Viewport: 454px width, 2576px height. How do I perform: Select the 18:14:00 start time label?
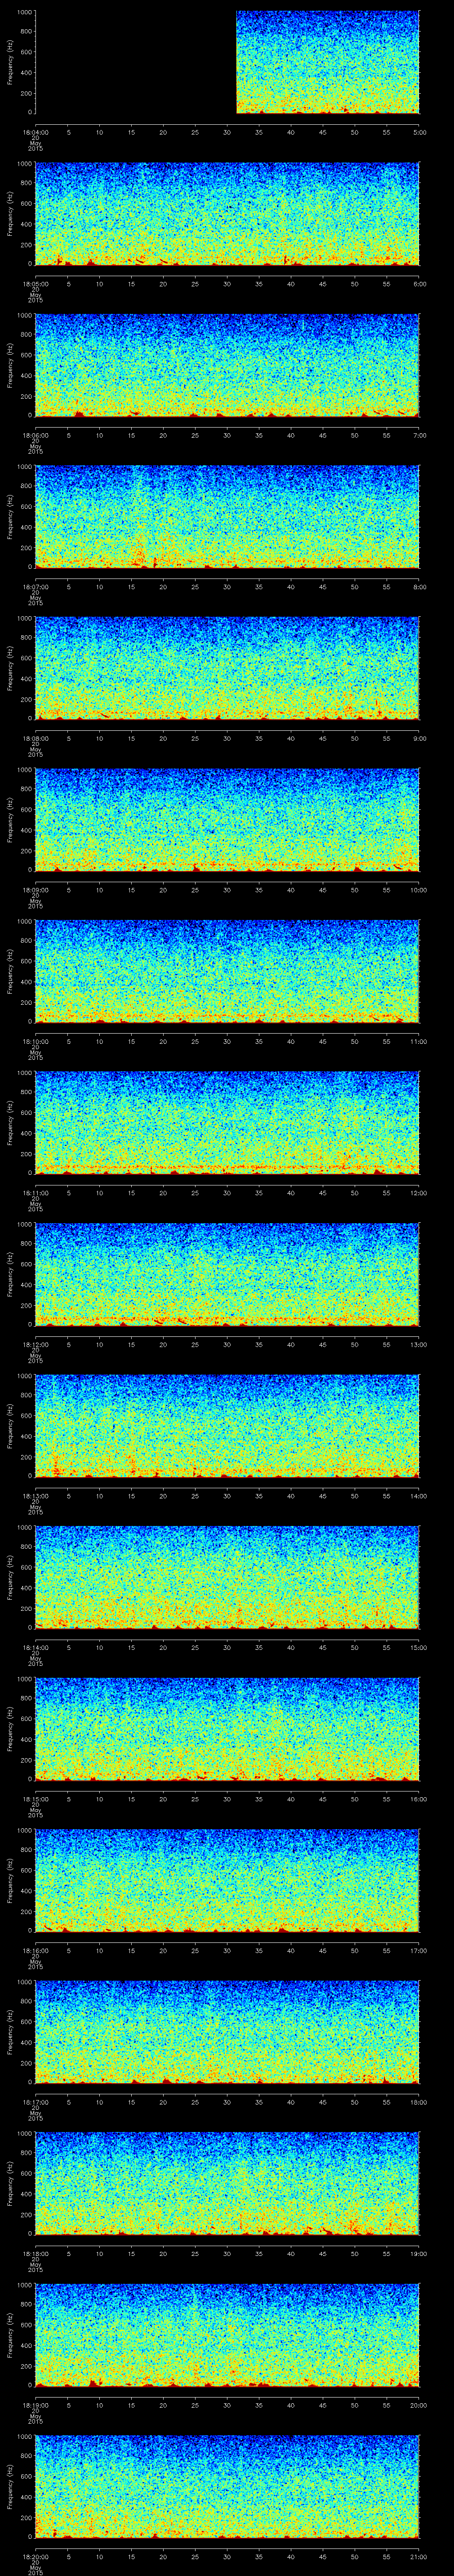36,1647
